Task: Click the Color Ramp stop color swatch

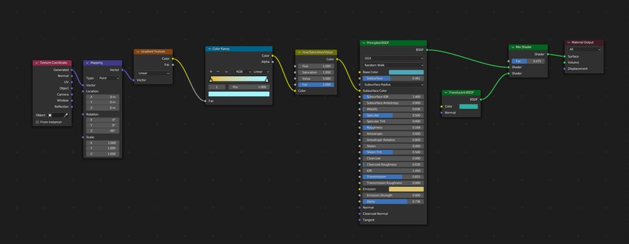Action: point(239,94)
